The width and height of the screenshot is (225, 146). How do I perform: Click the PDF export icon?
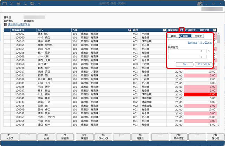coord(25,3)
